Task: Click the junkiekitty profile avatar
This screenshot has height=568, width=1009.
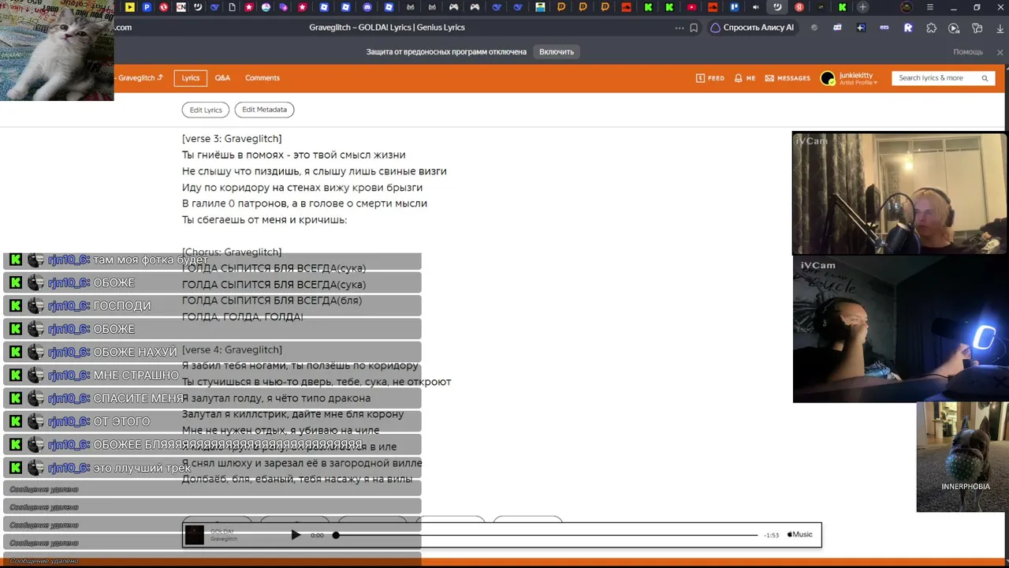Action: click(x=828, y=78)
